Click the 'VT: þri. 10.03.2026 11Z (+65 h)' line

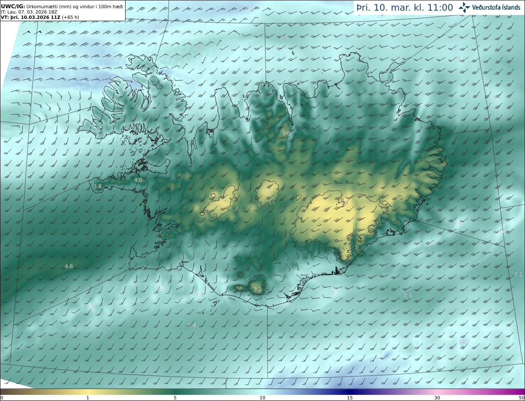click(x=40, y=18)
